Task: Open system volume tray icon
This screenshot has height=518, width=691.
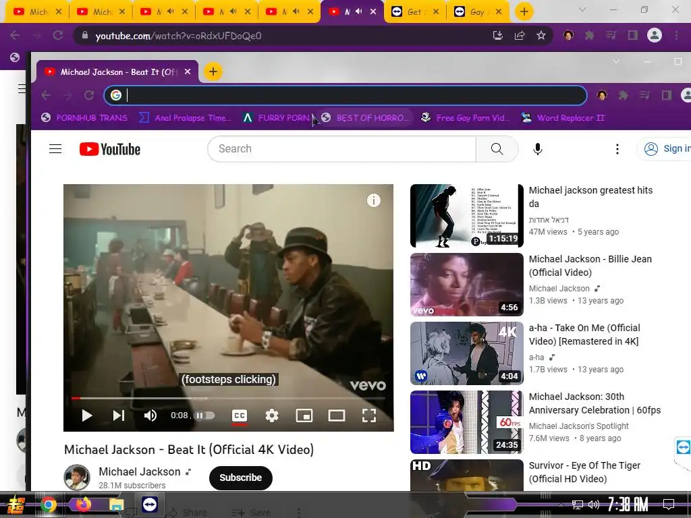Action: point(594,505)
